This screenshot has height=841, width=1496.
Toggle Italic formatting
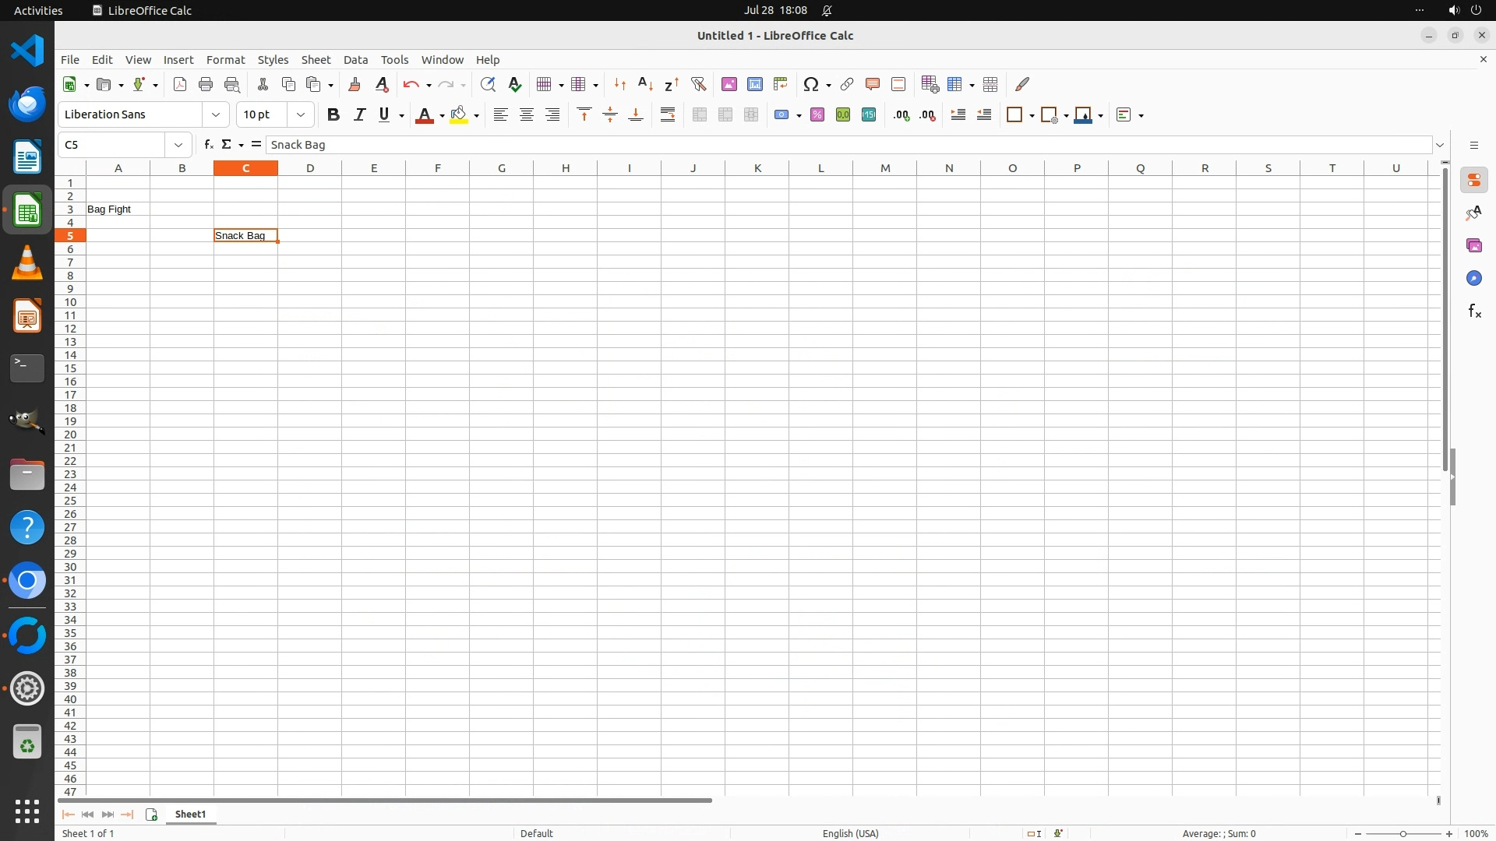(x=359, y=114)
